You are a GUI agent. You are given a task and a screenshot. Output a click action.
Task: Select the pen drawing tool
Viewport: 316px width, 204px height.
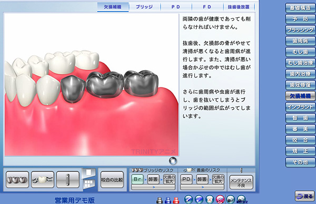pyautogui.click(x=189, y=200)
